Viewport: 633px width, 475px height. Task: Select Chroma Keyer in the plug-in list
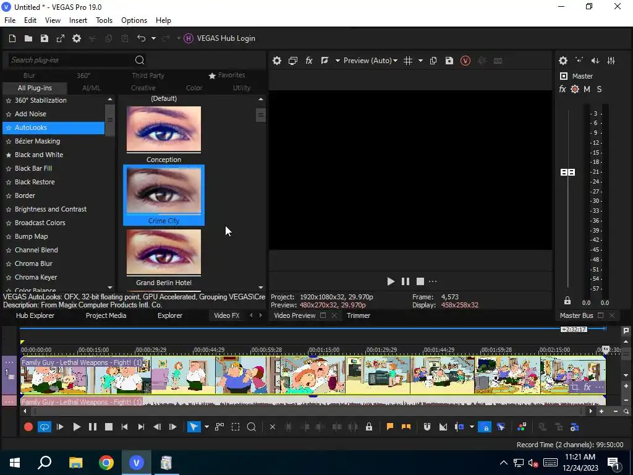(x=36, y=277)
